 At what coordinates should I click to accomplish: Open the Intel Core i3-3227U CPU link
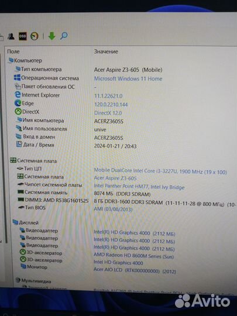160,171
